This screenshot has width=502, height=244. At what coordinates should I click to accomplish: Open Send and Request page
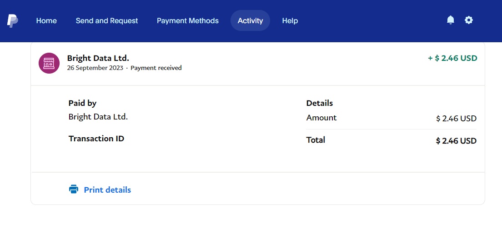(107, 20)
